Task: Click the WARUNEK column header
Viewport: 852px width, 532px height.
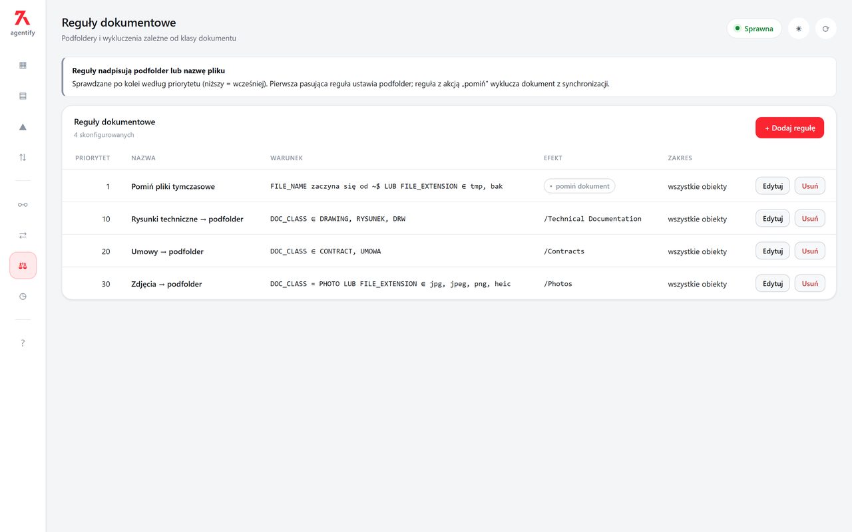Action: (x=287, y=158)
